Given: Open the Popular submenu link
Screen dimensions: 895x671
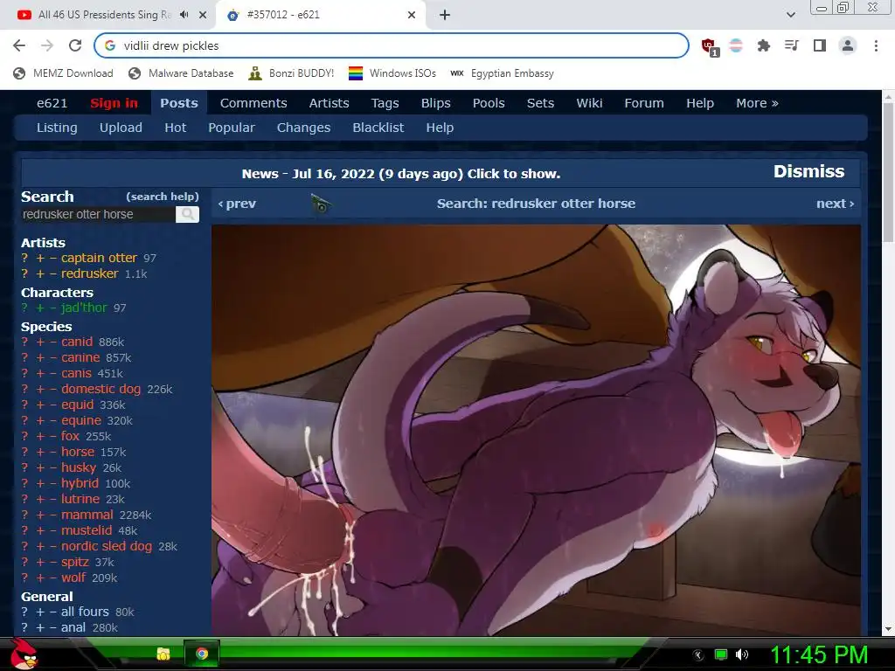Looking at the screenshot, I should (231, 128).
